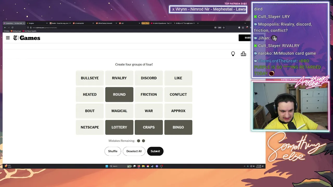Click the webcam video overlay
Image resolution: width=333 pixels, height=187 pixels.
290,106
